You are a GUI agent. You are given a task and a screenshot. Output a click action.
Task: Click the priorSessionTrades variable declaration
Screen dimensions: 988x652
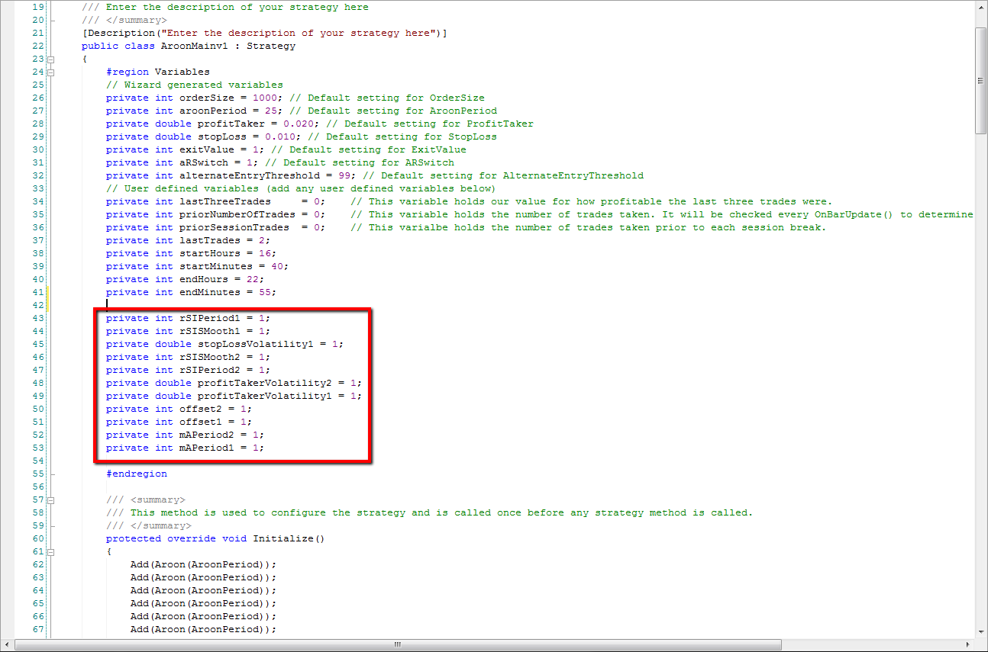(215, 227)
